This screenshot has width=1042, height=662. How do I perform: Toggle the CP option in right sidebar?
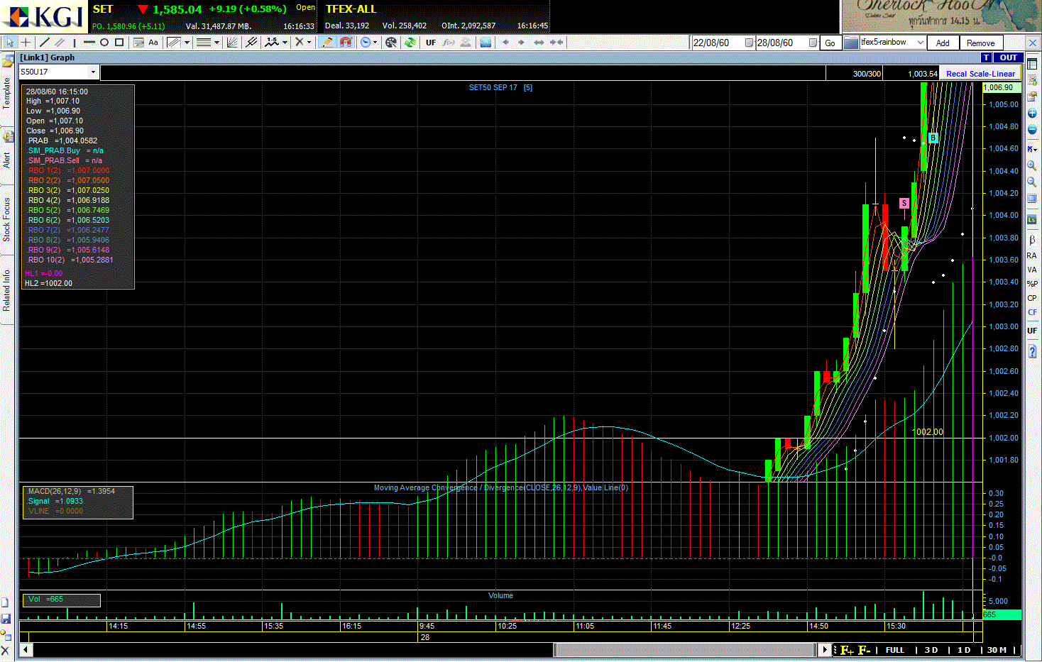[1032, 298]
